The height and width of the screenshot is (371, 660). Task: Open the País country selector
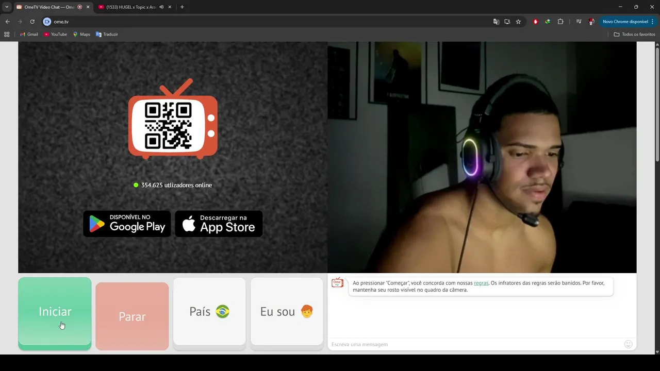[209, 312]
